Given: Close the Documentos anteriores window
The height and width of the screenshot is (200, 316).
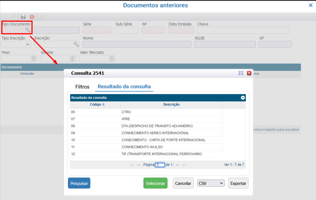Looking at the screenshot, I should pyautogui.click(x=310, y=5).
